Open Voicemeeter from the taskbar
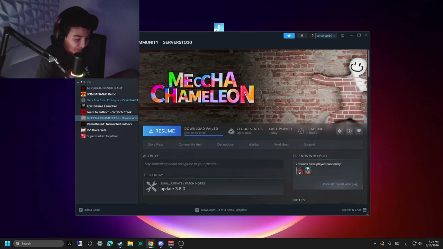 171,243
